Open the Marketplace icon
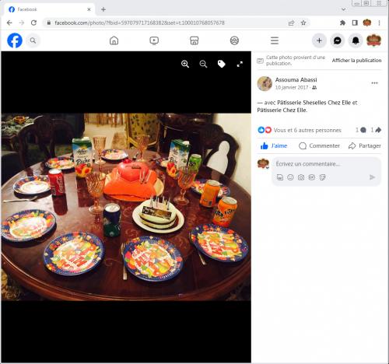The height and width of the screenshot is (364, 389). (194, 40)
